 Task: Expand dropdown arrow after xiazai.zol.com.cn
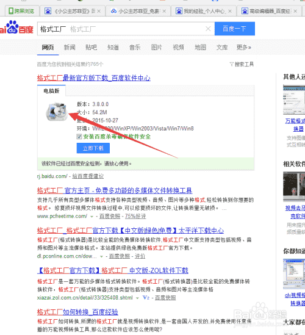137,298
